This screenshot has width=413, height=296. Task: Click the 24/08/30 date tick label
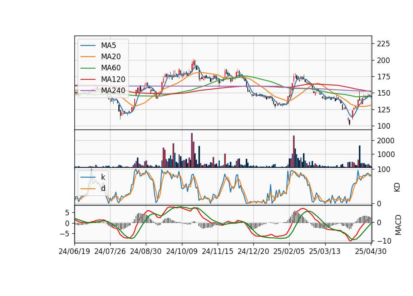[x=146, y=251]
